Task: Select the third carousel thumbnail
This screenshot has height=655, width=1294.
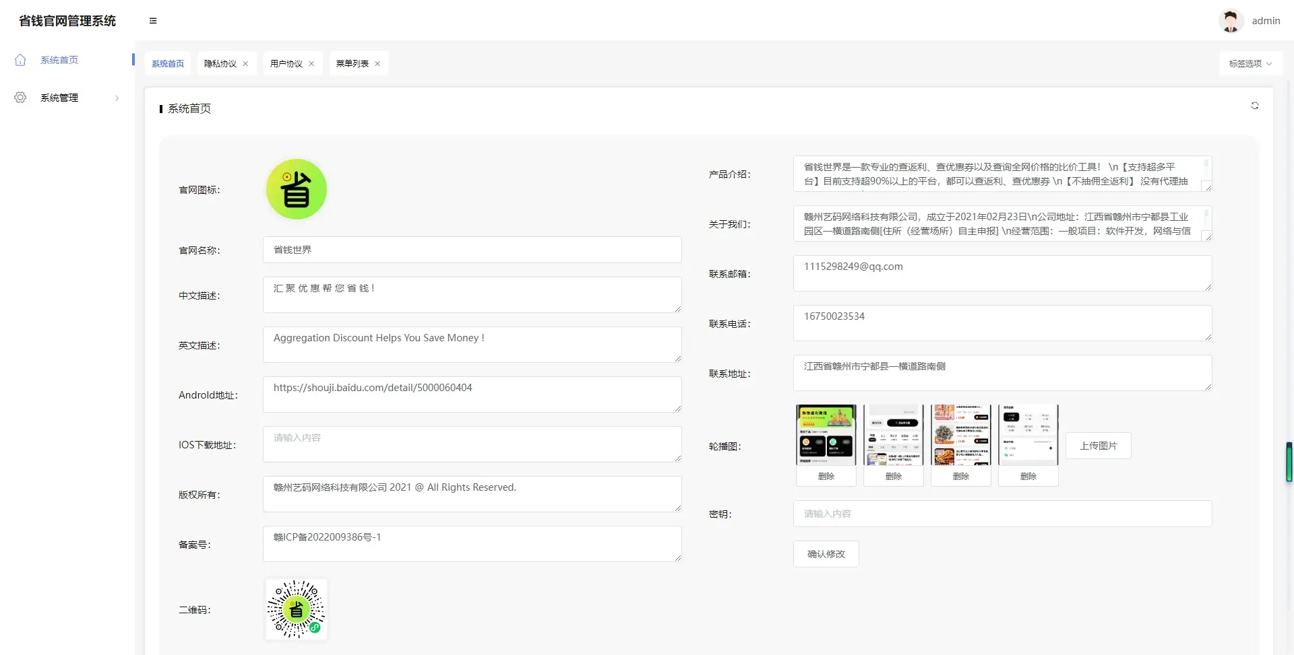Action: click(961, 435)
